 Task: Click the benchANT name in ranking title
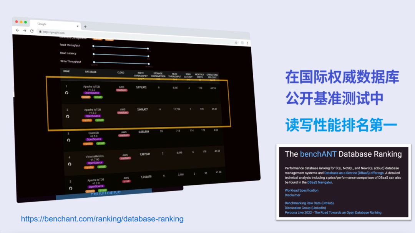318,154
